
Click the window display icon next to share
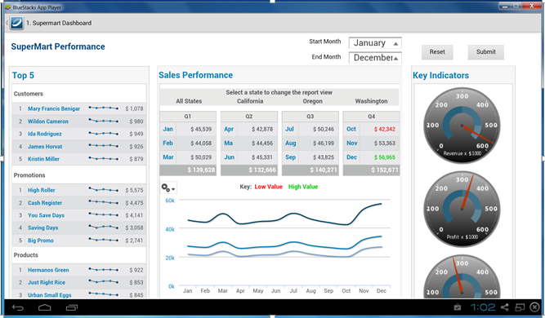tap(520, 307)
